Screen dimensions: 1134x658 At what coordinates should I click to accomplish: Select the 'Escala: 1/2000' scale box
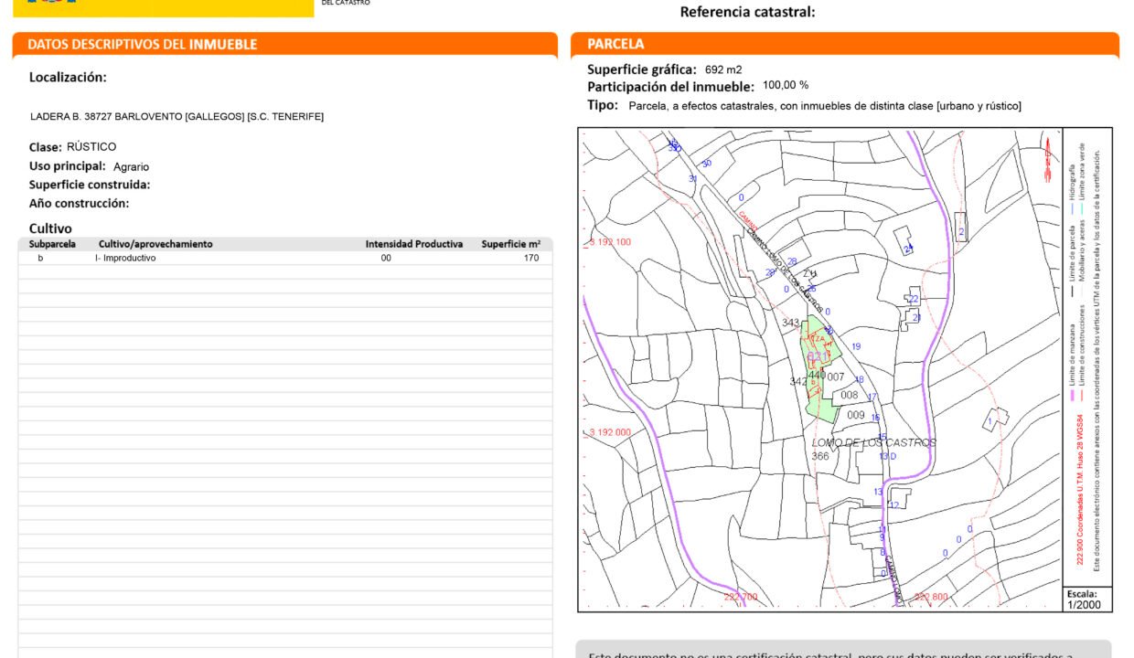click(x=1087, y=600)
